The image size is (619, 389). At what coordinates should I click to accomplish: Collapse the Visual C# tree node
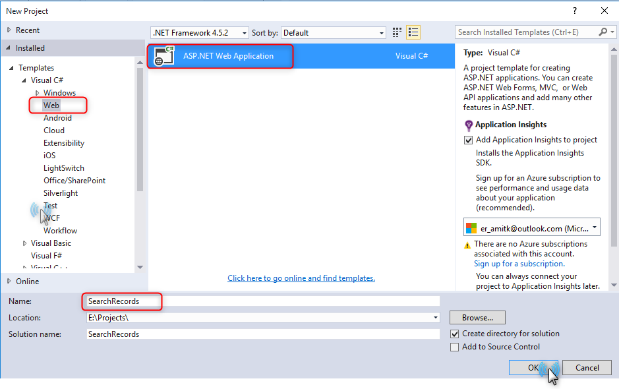pos(24,80)
